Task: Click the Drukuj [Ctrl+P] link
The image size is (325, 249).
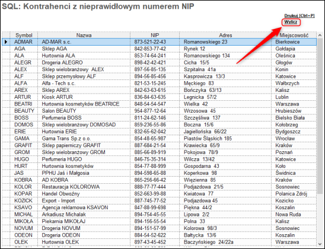Action: [x=299, y=16]
